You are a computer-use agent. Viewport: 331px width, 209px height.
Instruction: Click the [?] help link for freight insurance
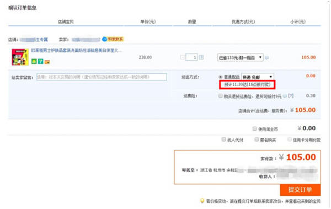pyautogui.click(x=291, y=96)
